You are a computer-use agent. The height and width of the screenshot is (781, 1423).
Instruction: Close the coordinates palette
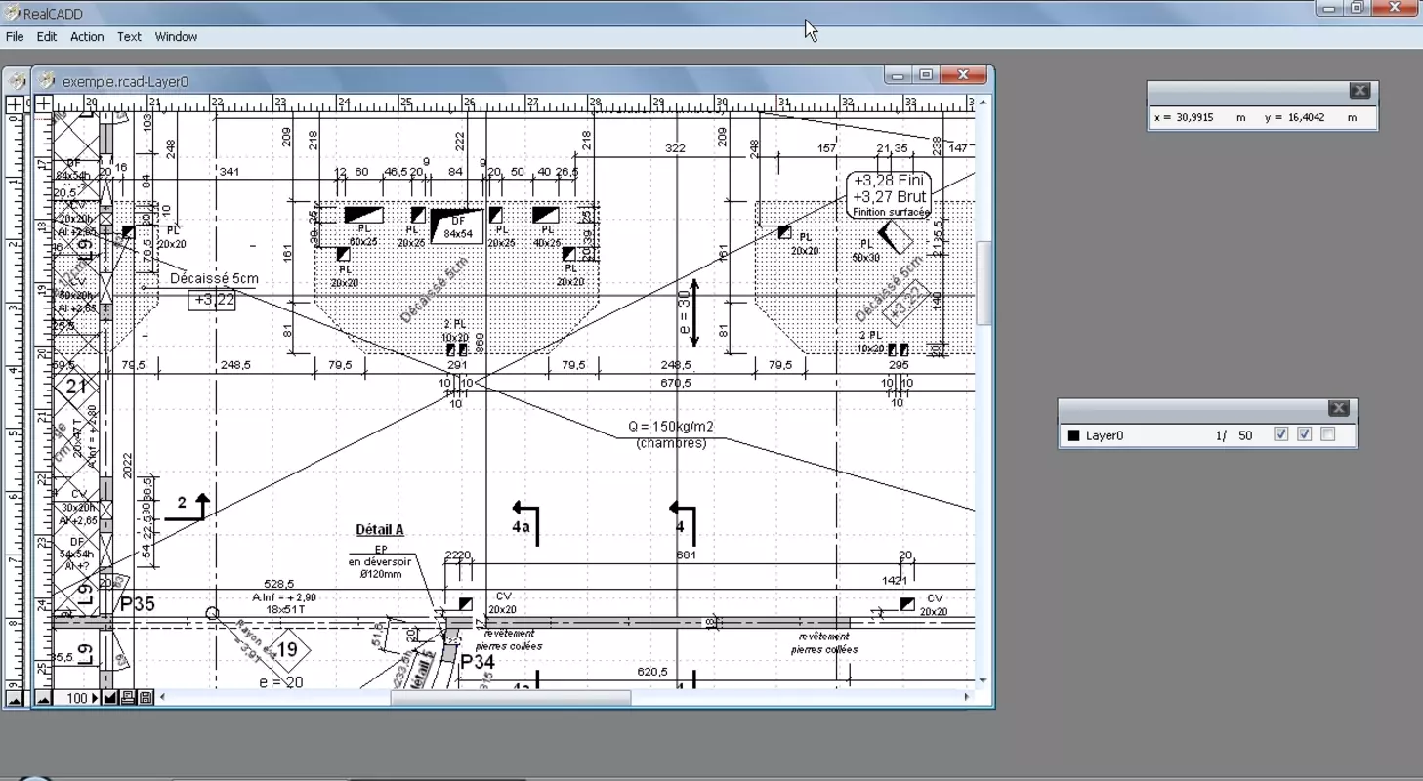(x=1360, y=90)
